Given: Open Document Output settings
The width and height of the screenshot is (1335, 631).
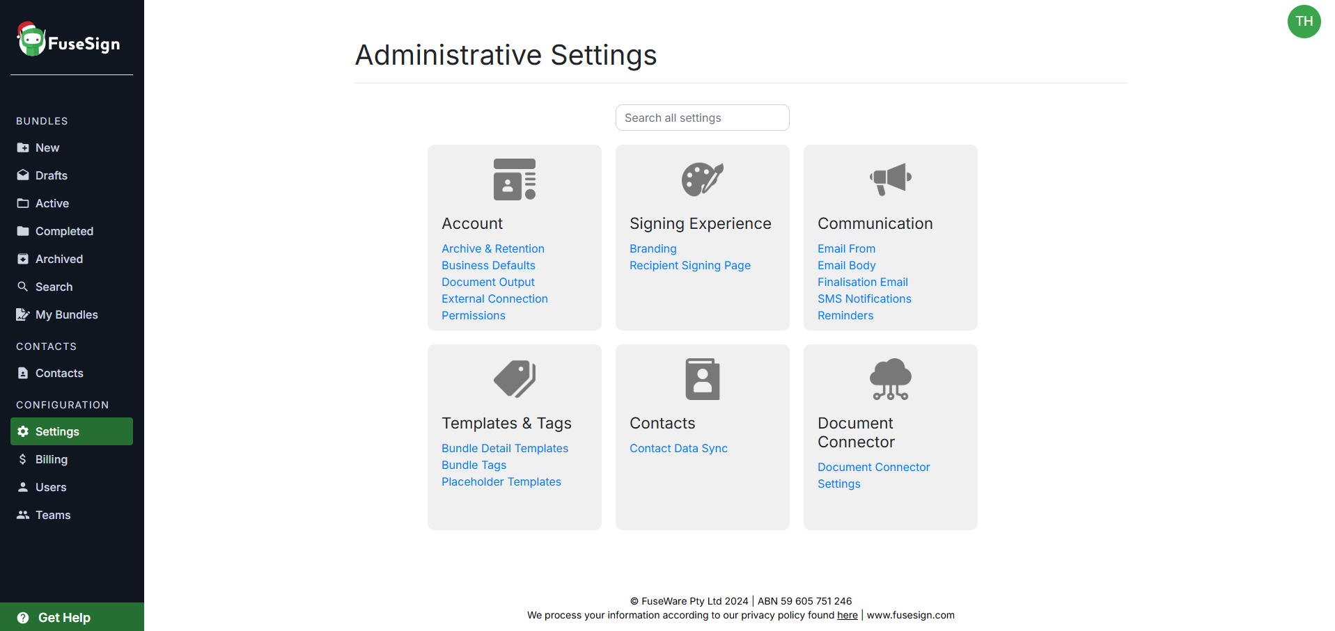Looking at the screenshot, I should pyautogui.click(x=488, y=282).
